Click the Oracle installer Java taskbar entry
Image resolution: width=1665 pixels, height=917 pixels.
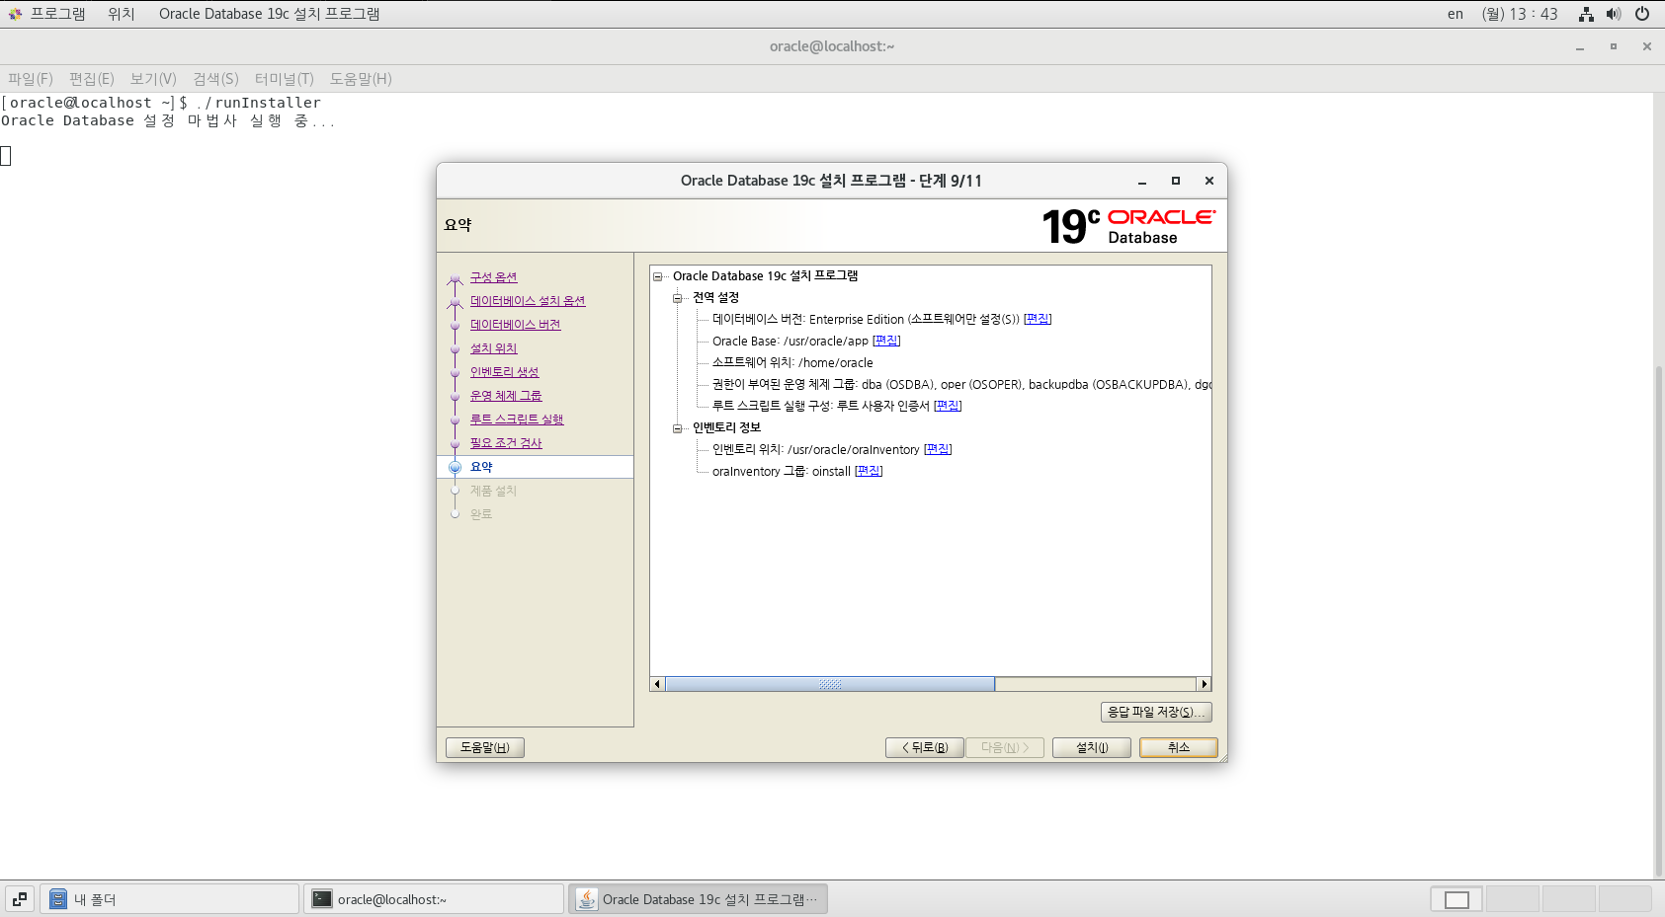698,899
